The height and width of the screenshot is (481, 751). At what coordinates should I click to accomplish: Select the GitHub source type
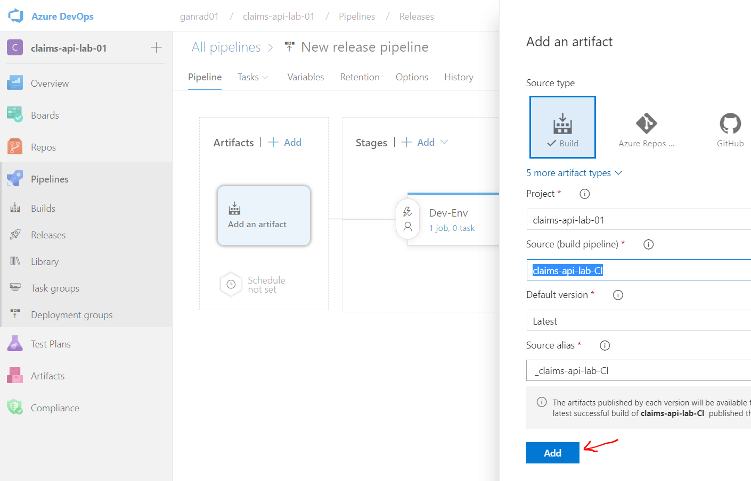(730, 127)
